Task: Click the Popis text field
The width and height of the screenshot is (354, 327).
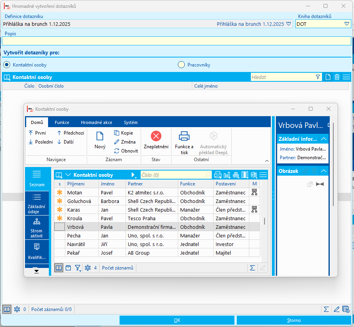Action: [177, 41]
